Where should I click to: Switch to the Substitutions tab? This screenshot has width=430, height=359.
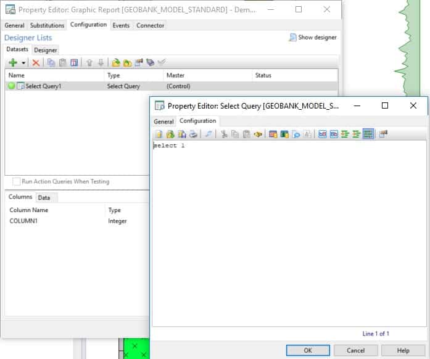point(48,25)
